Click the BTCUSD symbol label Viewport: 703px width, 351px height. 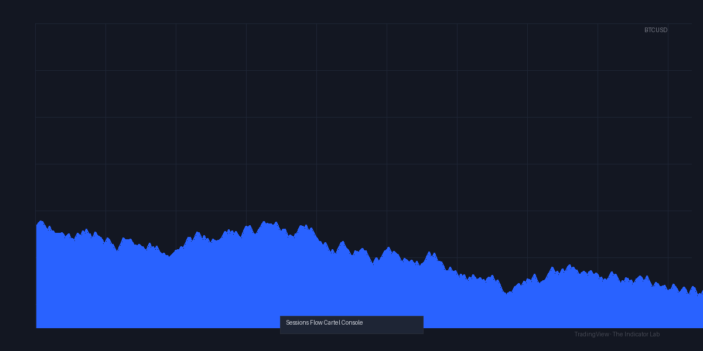click(x=656, y=30)
